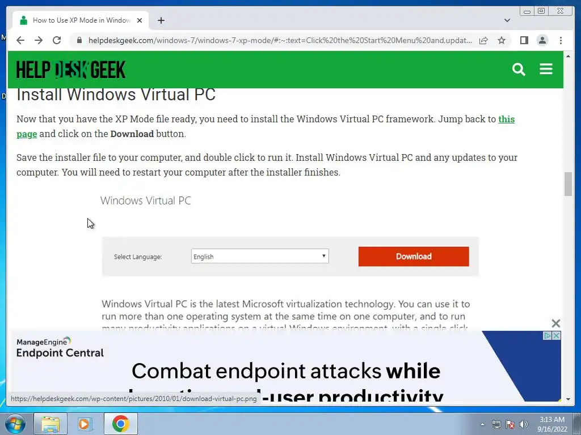Close the XP Mode article tab
Viewport: 581px width, 435px height.
pyautogui.click(x=140, y=20)
